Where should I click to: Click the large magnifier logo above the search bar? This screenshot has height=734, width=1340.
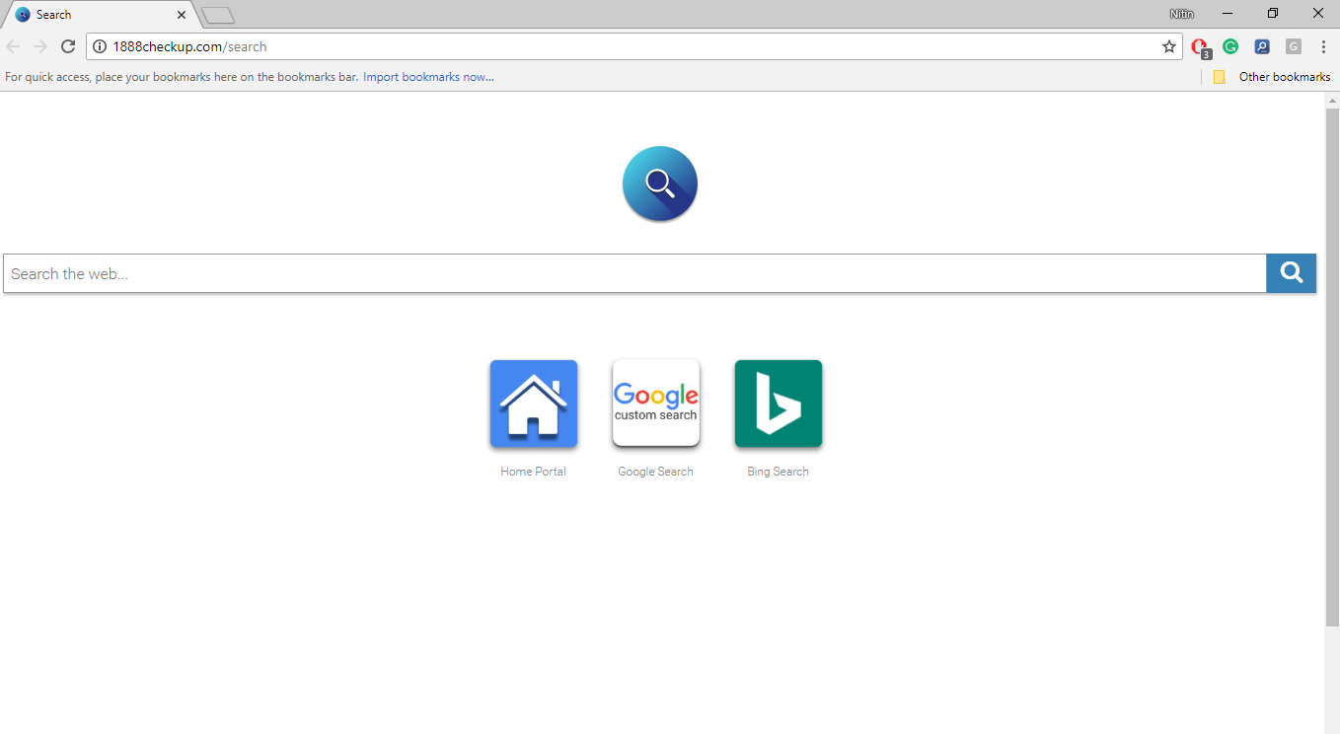(x=659, y=183)
